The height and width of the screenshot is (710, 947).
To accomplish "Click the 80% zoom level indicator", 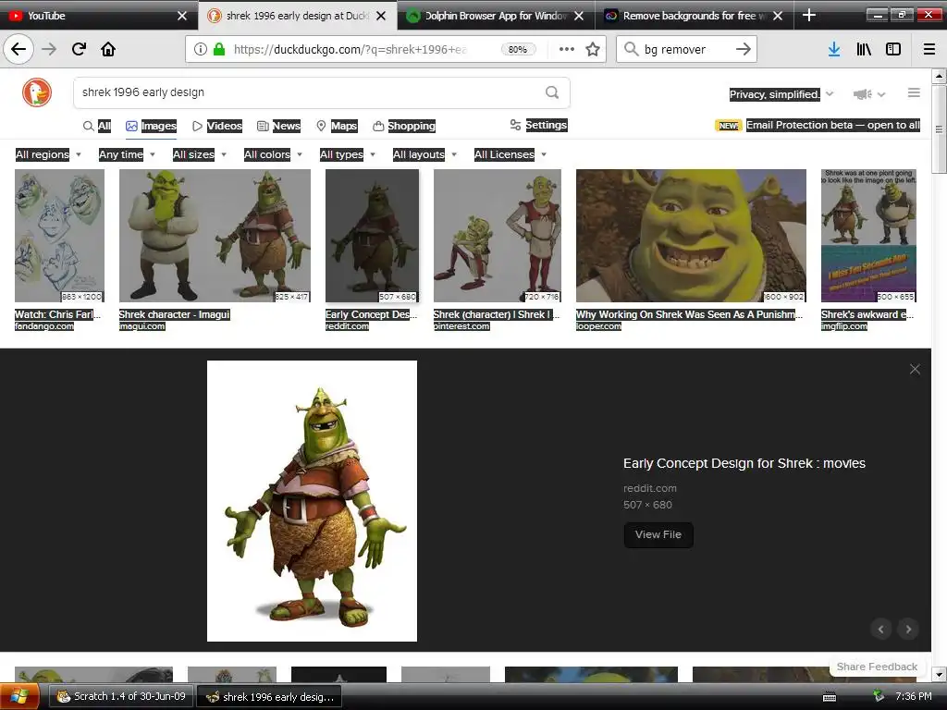I will tap(518, 50).
